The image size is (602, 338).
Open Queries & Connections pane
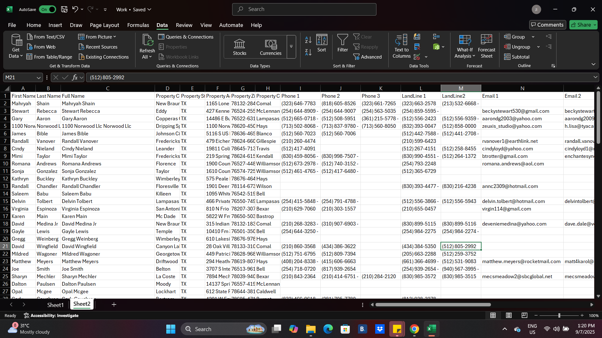point(186,37)
